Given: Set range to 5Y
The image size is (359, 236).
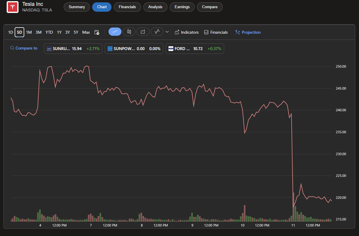Looking at the screenshot, I should (x=76, y=32).
